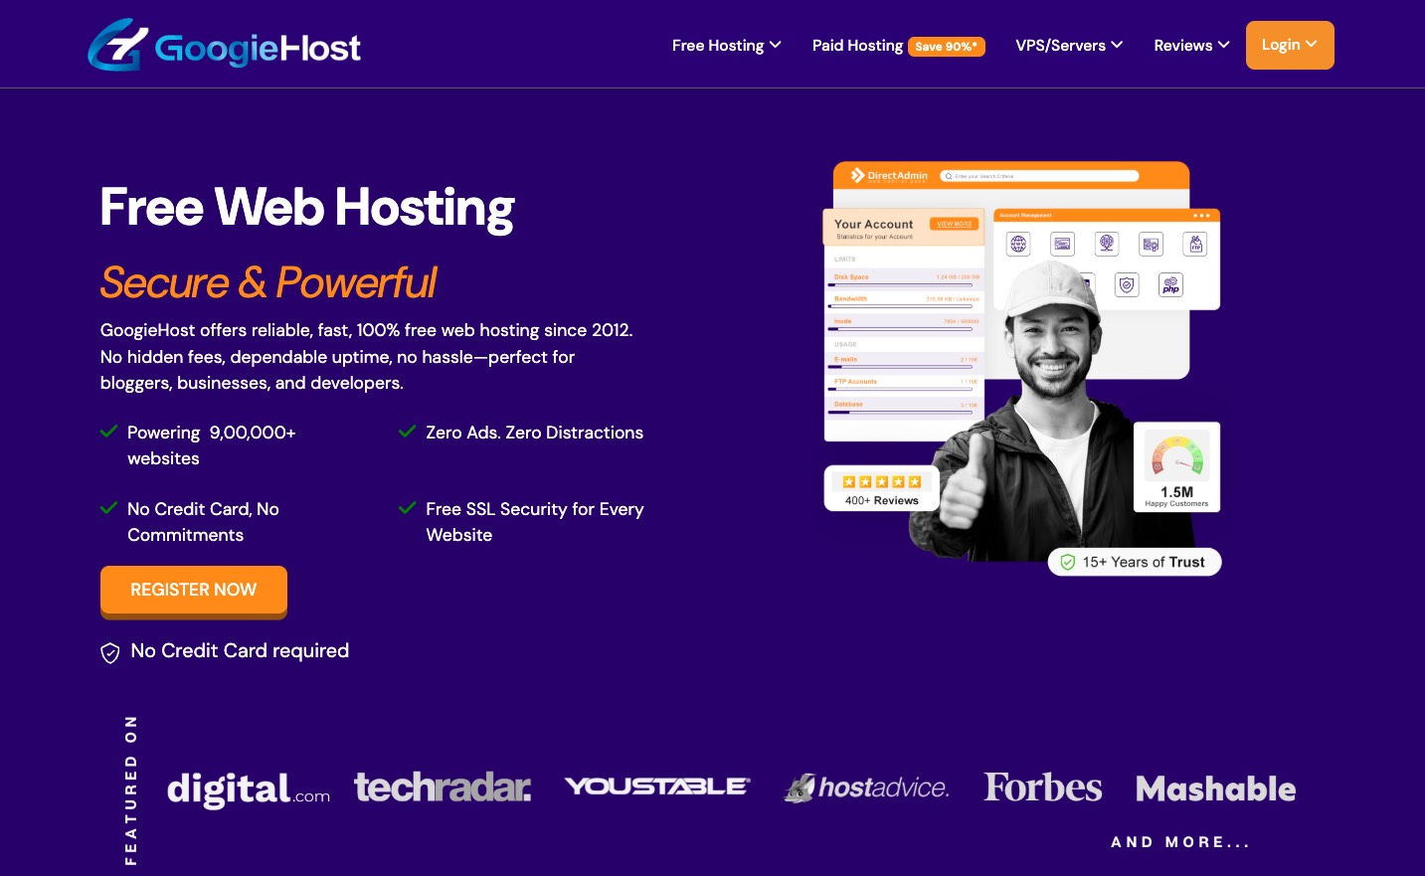This screenshot has height=876, width=1425.
Task: Click the 'Free Web Hosting' heading
Action: [x=307, y=208]
